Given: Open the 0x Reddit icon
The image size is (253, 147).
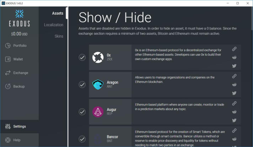Looking at the screenshot, I should (x=234, y=58).
